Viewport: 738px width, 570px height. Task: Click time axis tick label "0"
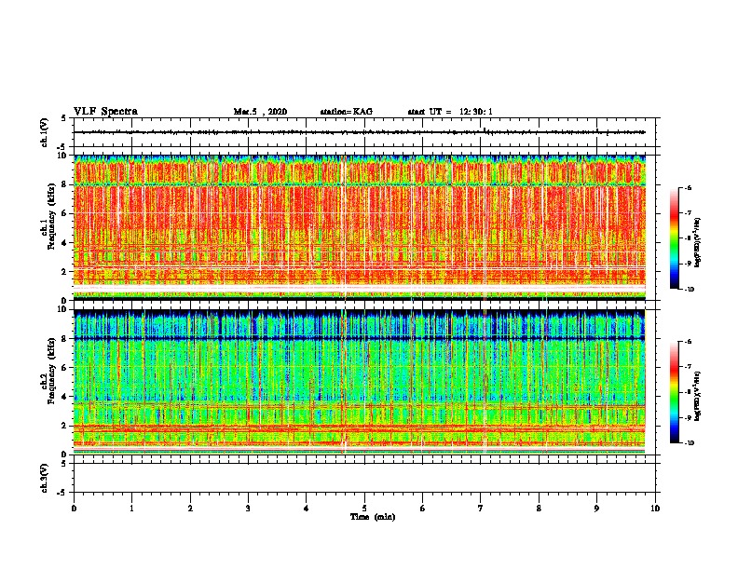click(74, 509)
